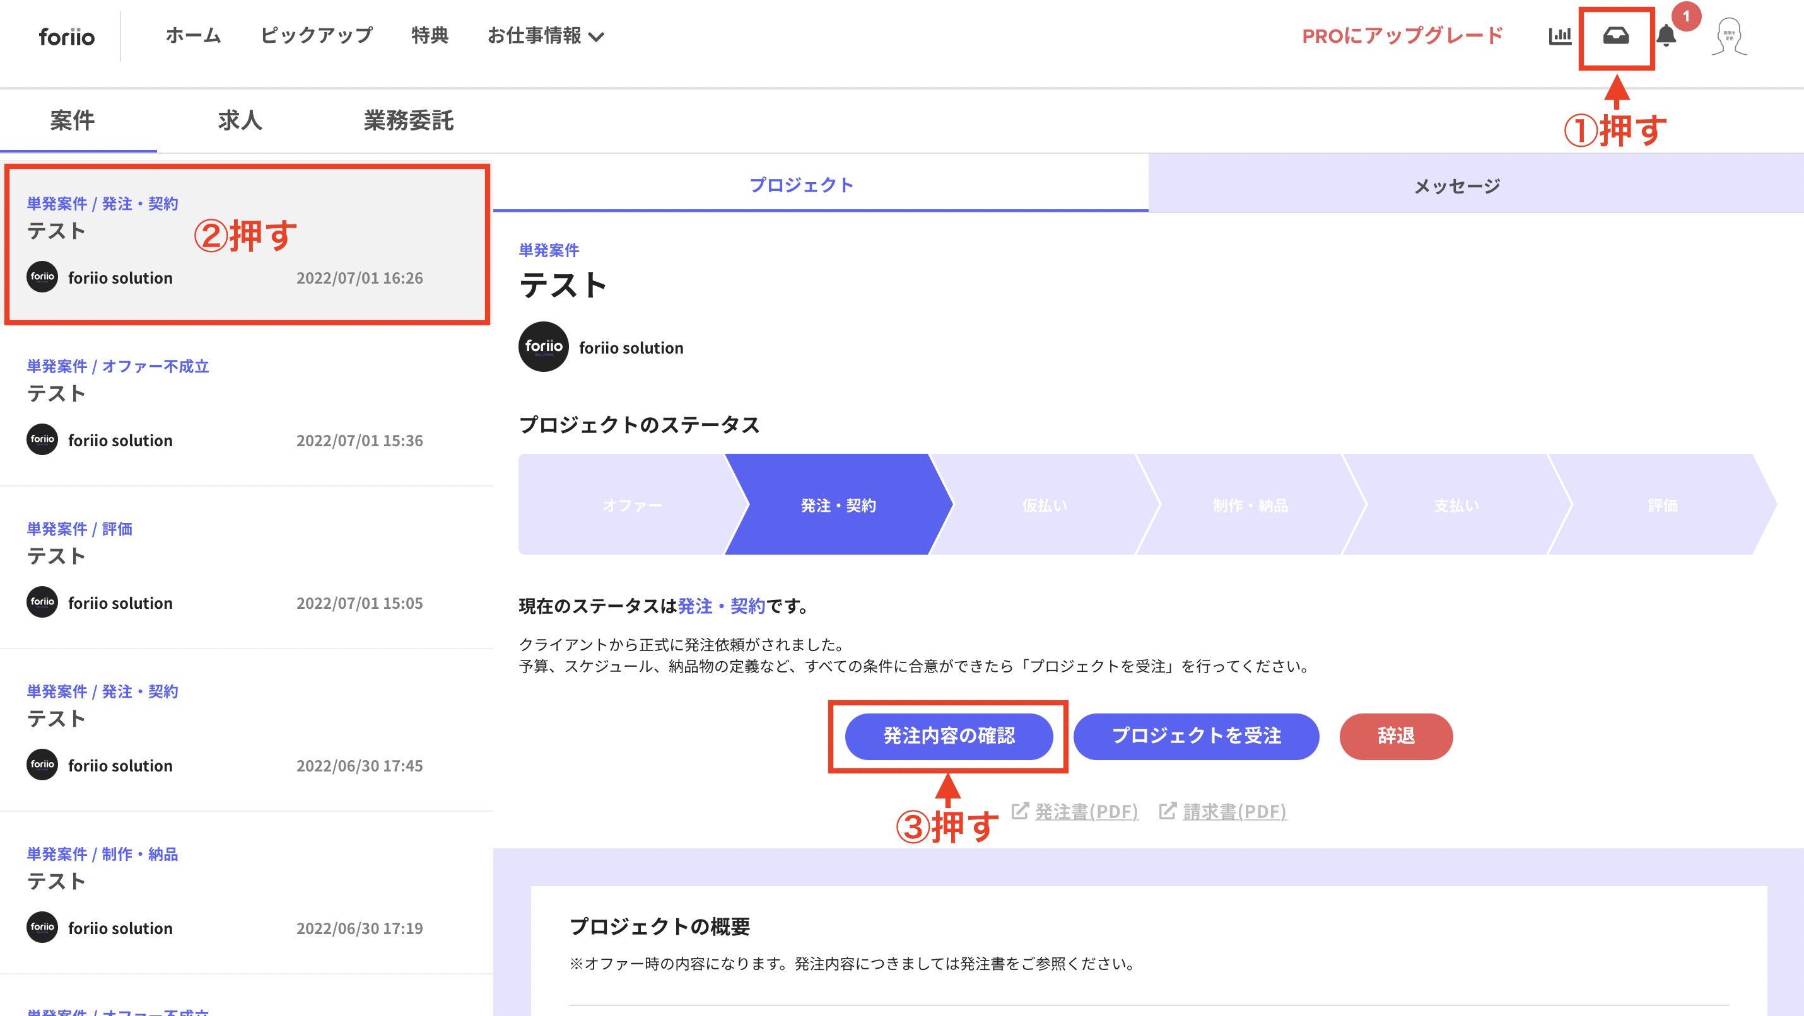The height and width of the screenshot is (1016, 1804).
Task: Click foriio avatar in 2022/07/01 16:26 row
Action: (x=42, y=277)
